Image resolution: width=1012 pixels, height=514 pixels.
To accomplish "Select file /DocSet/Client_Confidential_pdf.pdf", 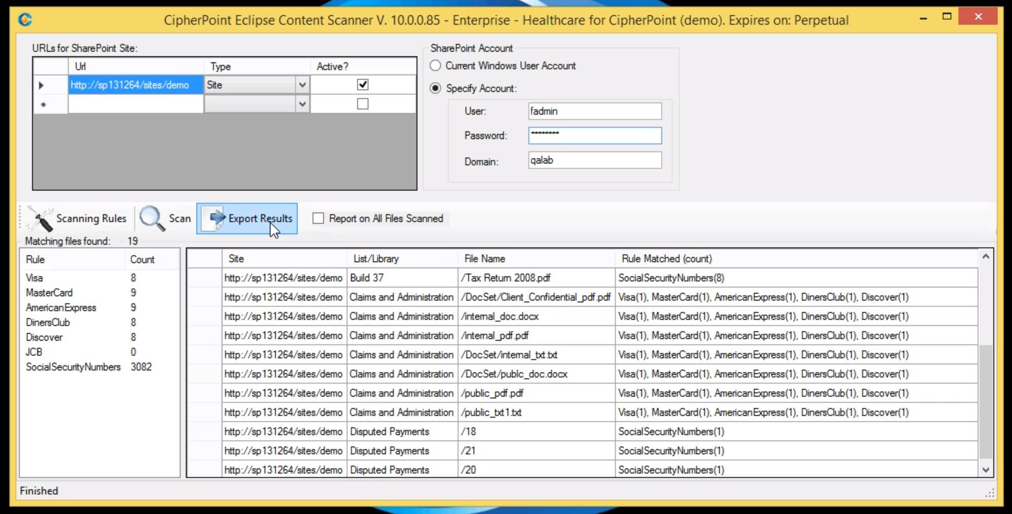I will tap(535, 297).
